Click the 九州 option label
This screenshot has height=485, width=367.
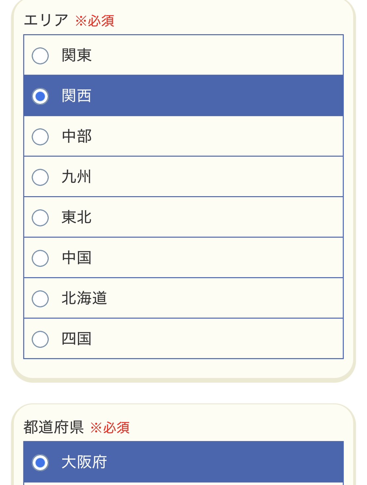76,177
